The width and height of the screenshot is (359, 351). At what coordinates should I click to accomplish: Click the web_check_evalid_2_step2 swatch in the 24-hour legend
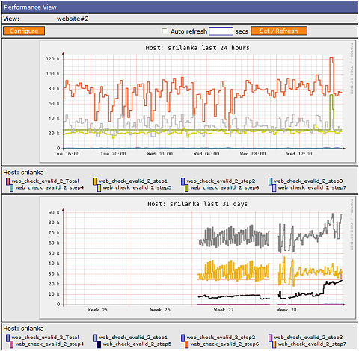182,181
